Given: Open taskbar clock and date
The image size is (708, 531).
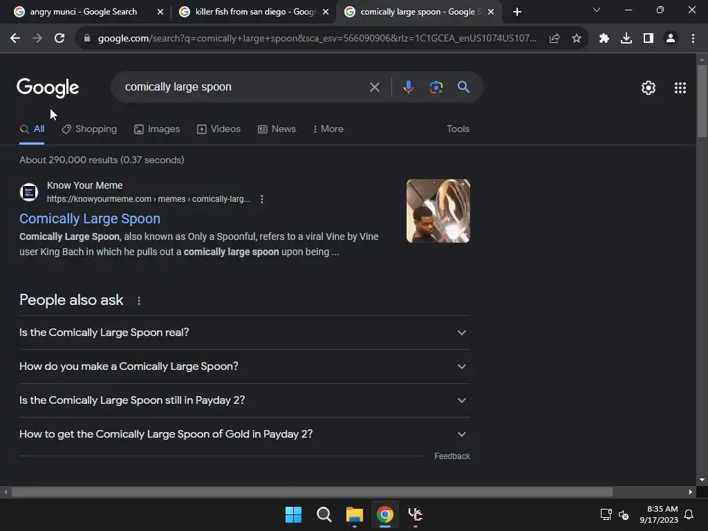Looking at the screenshot, I should 659,514.
